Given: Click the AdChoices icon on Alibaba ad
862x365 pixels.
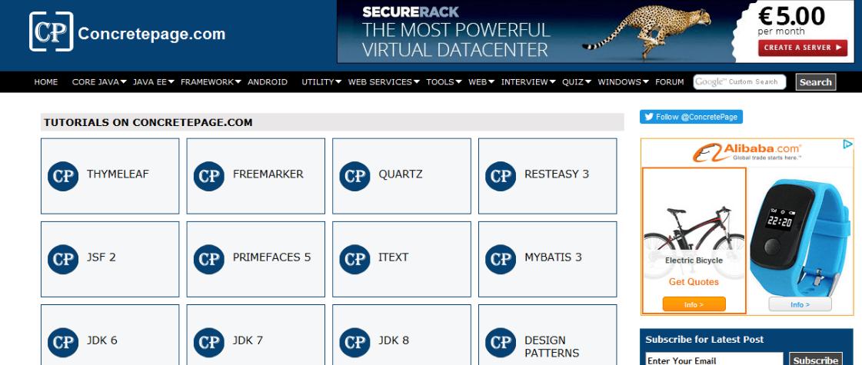Looking at the screenshot, I should tap(847, 144).
